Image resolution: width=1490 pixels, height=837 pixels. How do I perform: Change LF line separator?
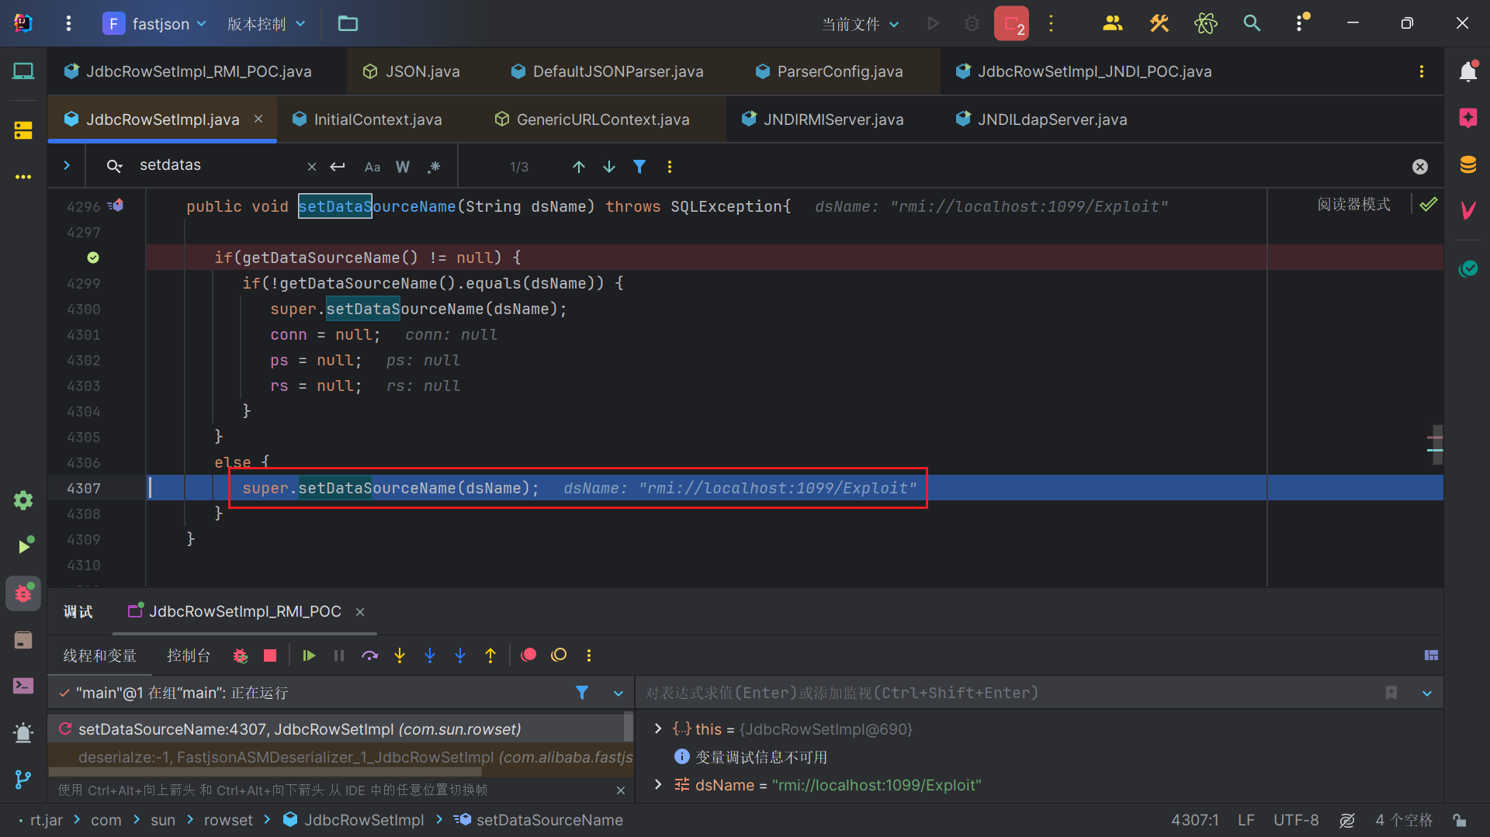(1246, 820)
